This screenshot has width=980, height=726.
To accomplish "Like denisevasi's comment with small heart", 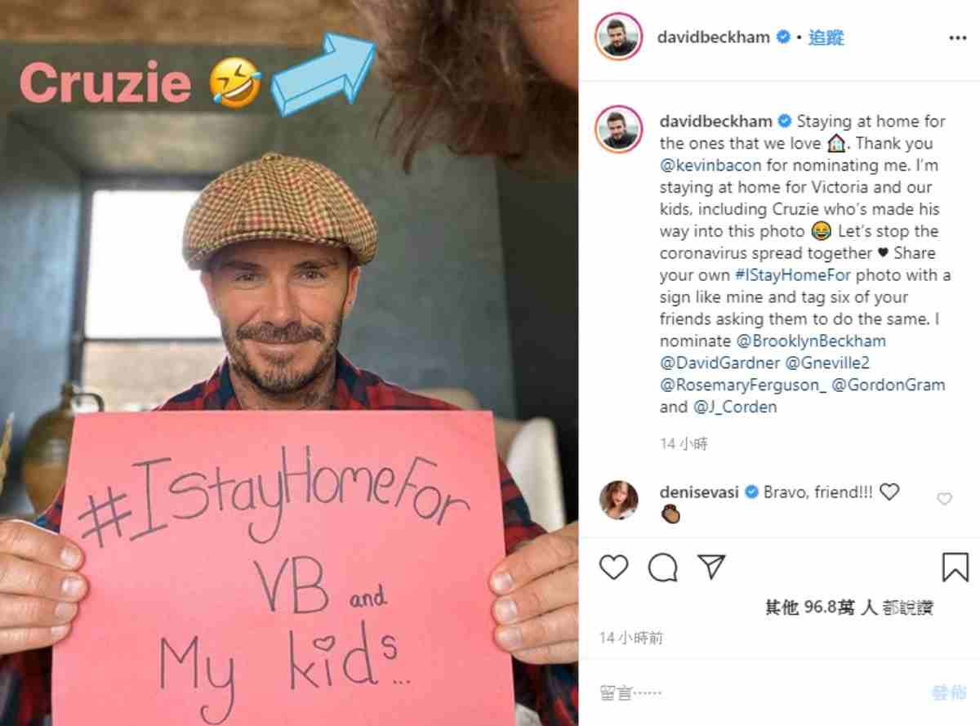I will [944, 499].
